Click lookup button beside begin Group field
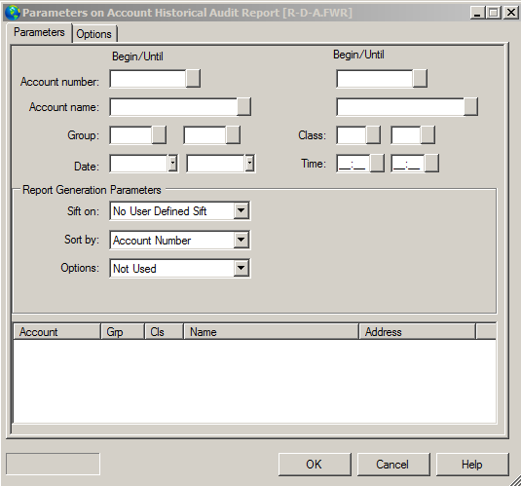 tap(159, 135)
